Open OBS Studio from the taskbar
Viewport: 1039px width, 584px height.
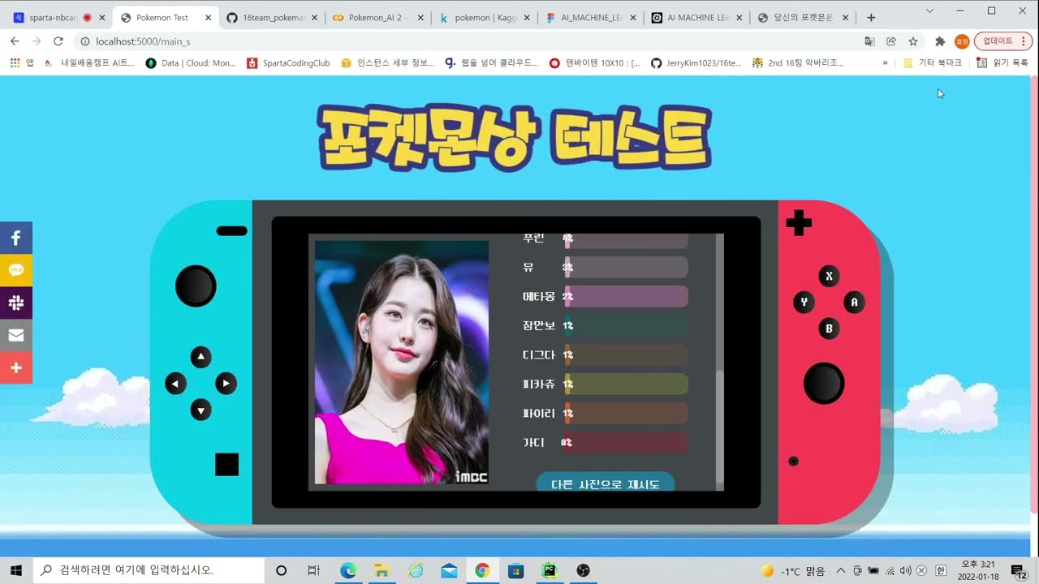click(x=583, y=570)
